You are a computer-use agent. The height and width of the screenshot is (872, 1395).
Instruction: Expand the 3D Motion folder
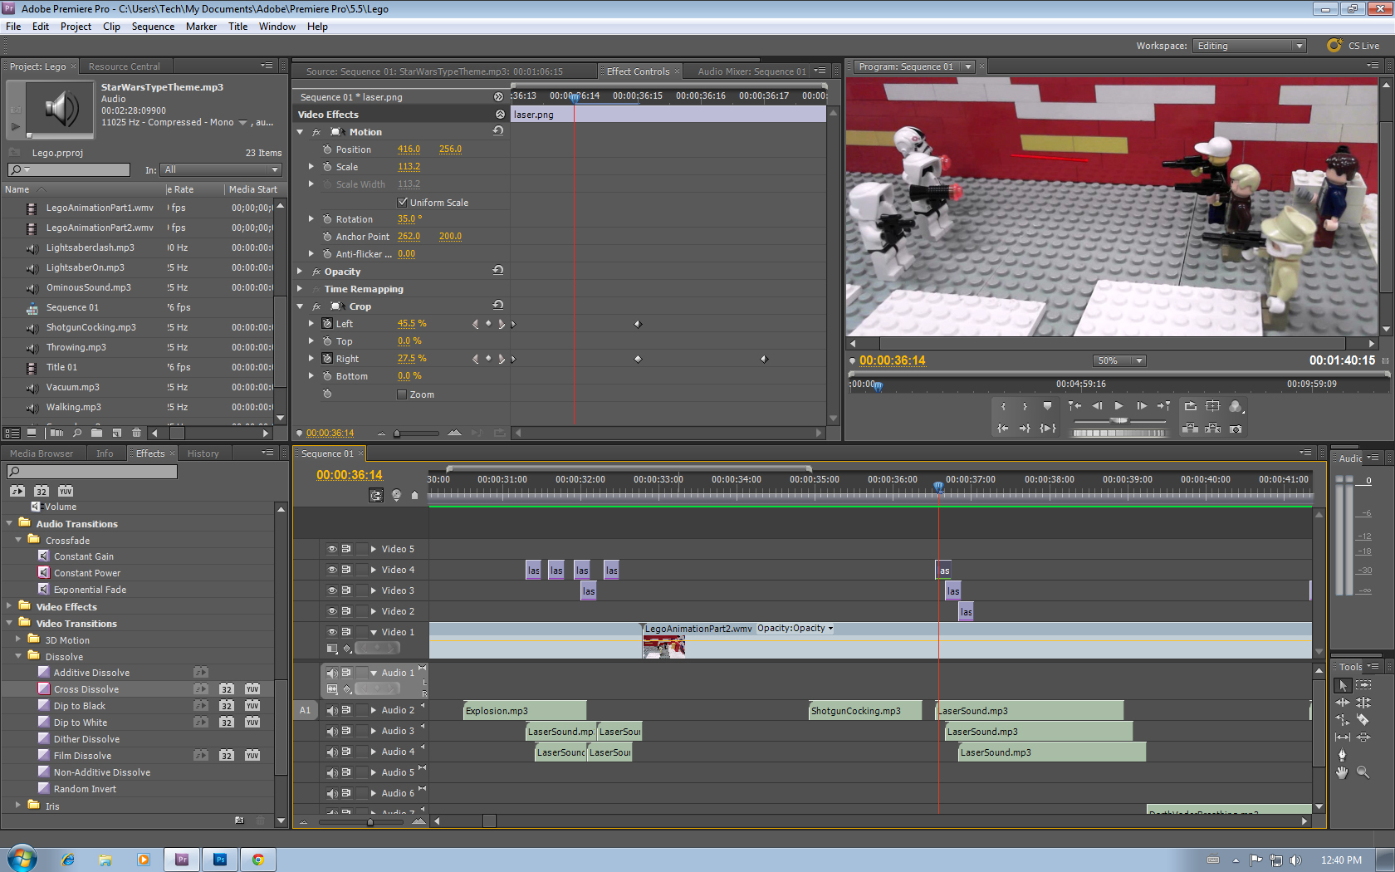[18, 639]
